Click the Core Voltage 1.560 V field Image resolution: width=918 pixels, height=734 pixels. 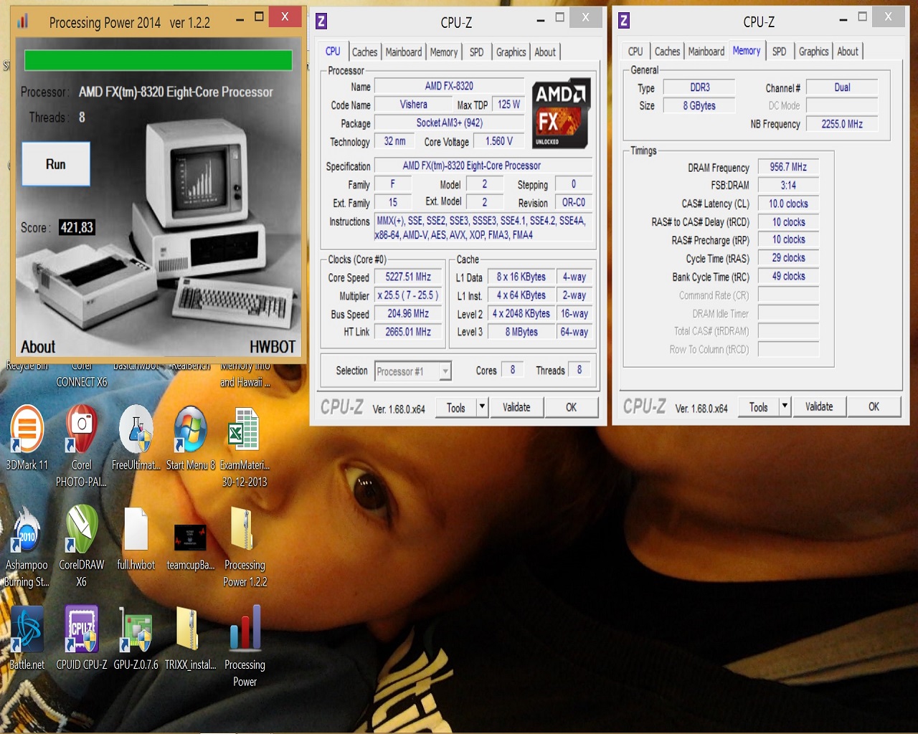[x=499, y=141]
